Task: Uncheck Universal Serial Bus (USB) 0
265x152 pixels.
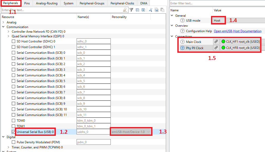Action: click(14, 132)
